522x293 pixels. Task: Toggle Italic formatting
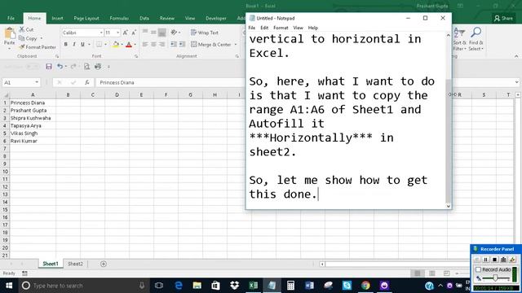click(74, 44)
